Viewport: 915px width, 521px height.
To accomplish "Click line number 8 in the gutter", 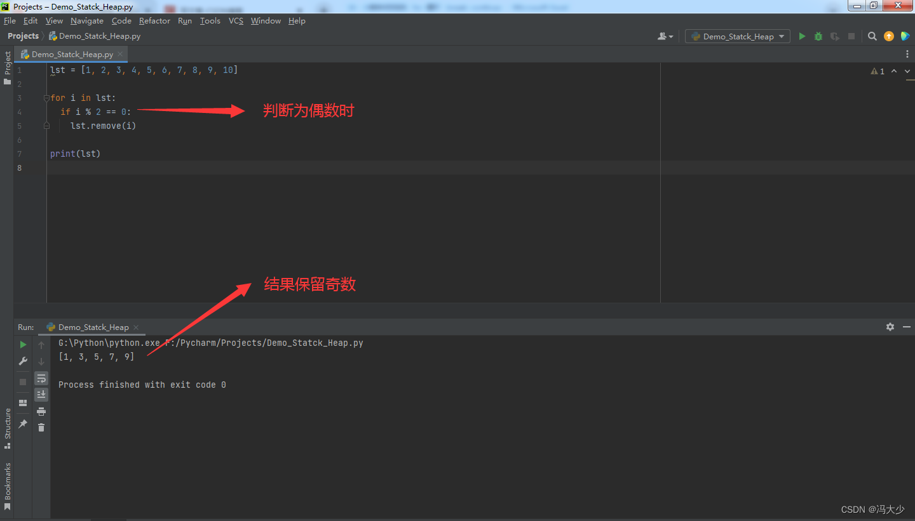I will pos(19,168).
